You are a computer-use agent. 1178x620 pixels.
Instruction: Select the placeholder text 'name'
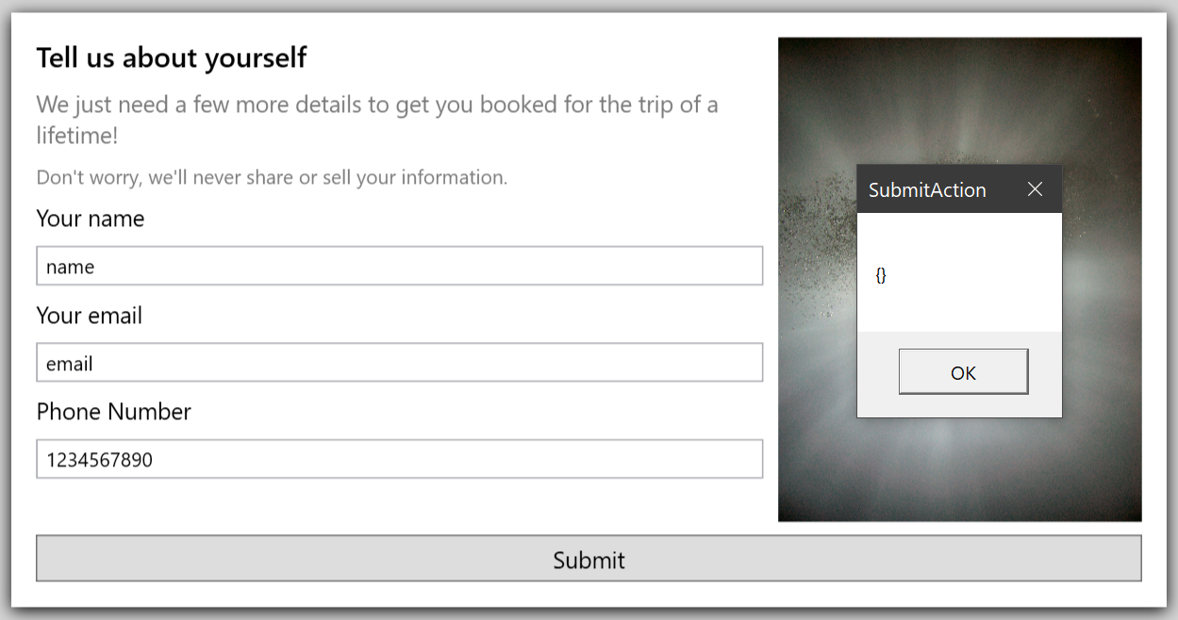pyautogui.click(x=70, y=267)
